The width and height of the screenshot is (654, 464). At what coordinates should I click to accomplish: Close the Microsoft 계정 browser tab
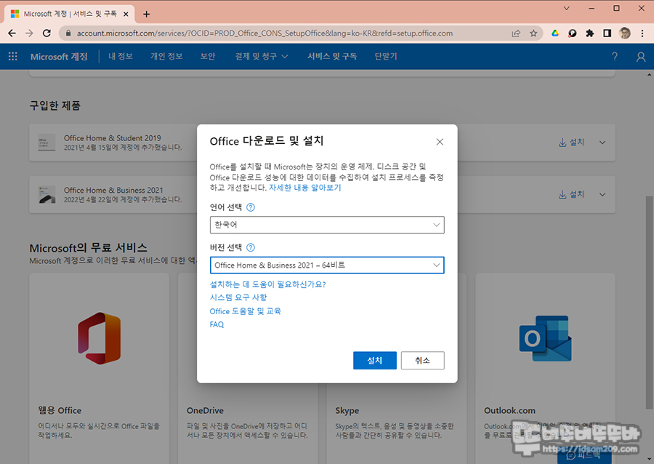coord(126,15)
